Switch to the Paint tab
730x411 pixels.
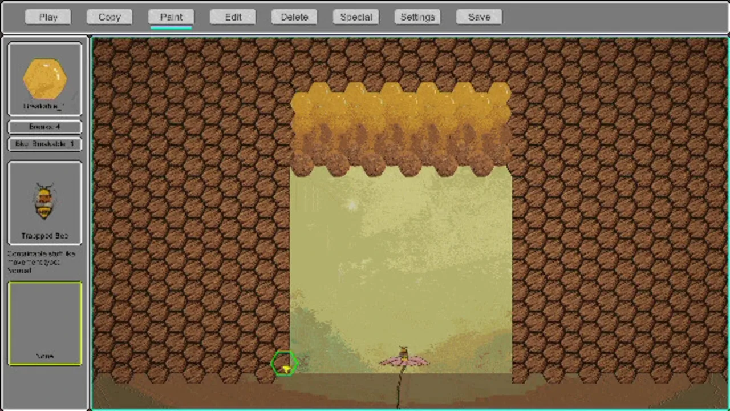point(171,17)
